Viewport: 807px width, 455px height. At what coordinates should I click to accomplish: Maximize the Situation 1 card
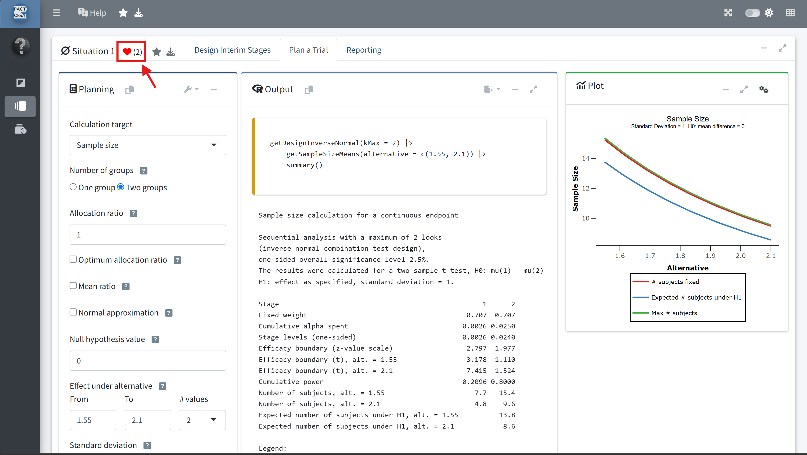pyautogui.click(x=782, y=48)
